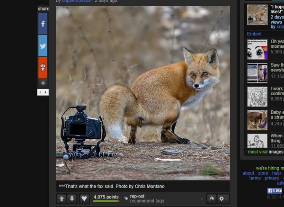Go to next image with right arrow

(x=45, y=92)
